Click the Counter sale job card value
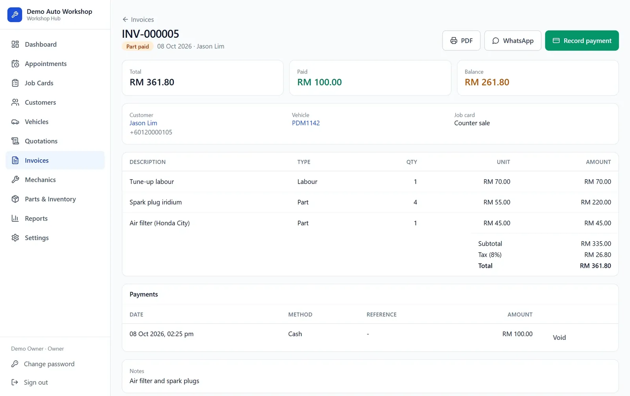Viewport: 630px width, 396px height. (472, 123)
